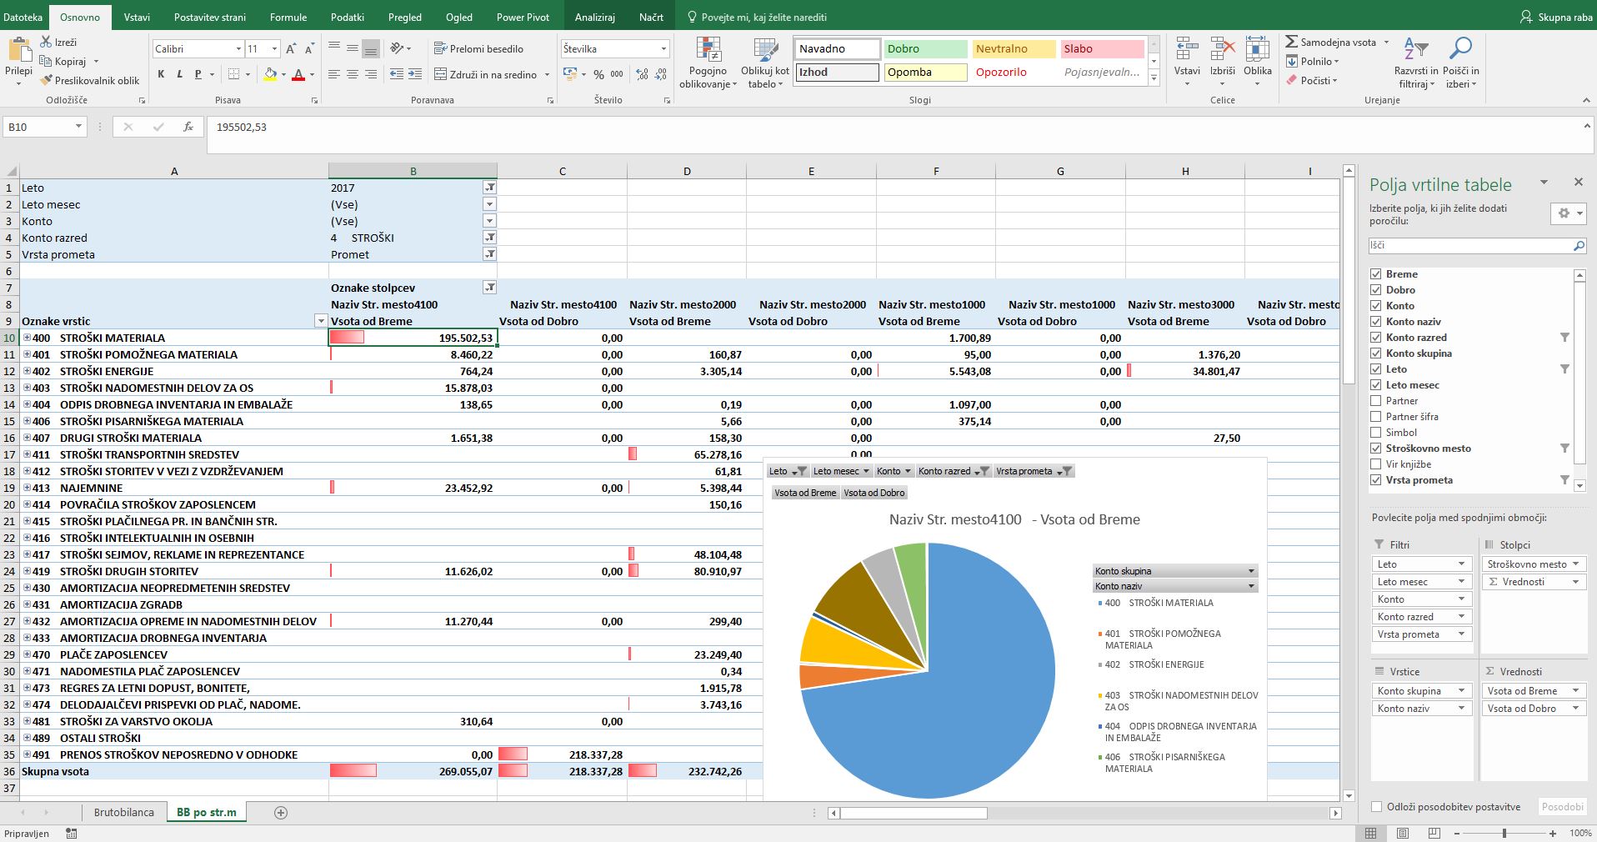This screenshot has width=1597, height=842.
Task: Open the Datoteka file menu
Action: 23,17
